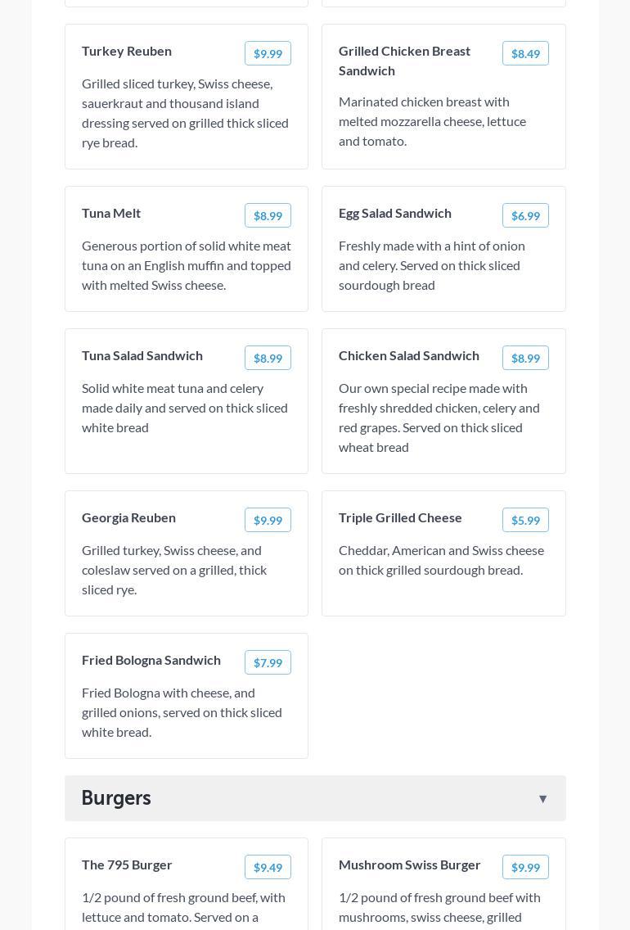Open the Triple Grilled Cheese title

400,517
